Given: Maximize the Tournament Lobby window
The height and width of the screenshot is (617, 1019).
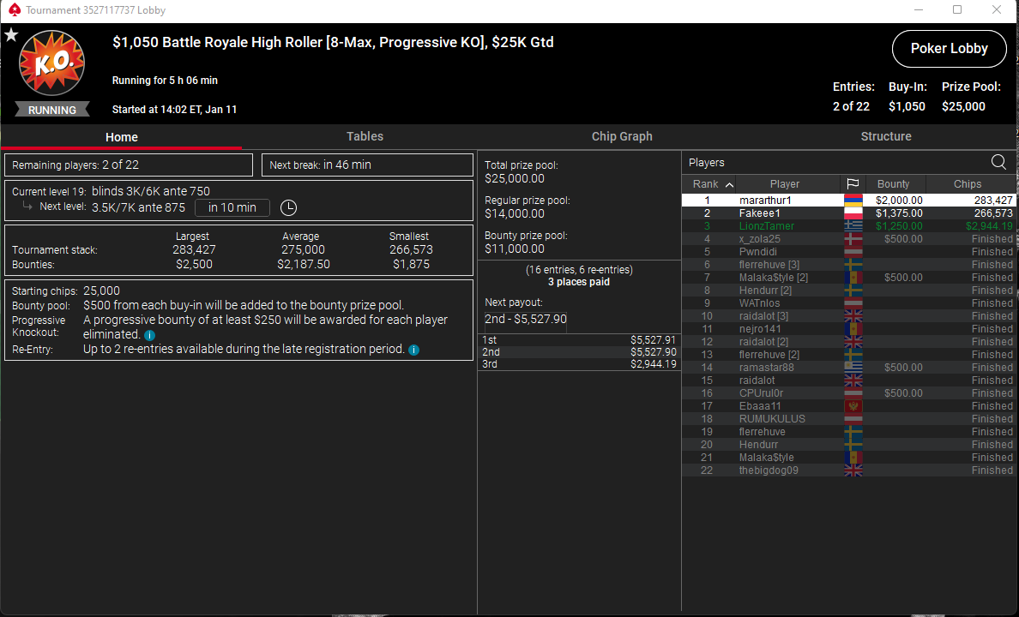Looking at the screenshot, I should coord(957,9).
